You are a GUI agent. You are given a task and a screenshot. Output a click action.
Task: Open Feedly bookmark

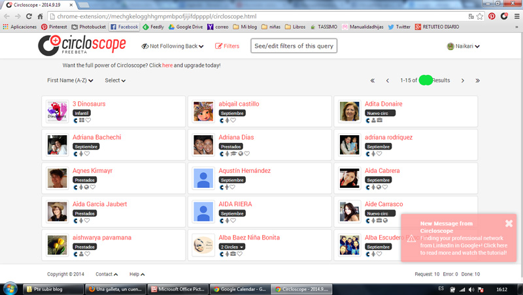(154, 27)
